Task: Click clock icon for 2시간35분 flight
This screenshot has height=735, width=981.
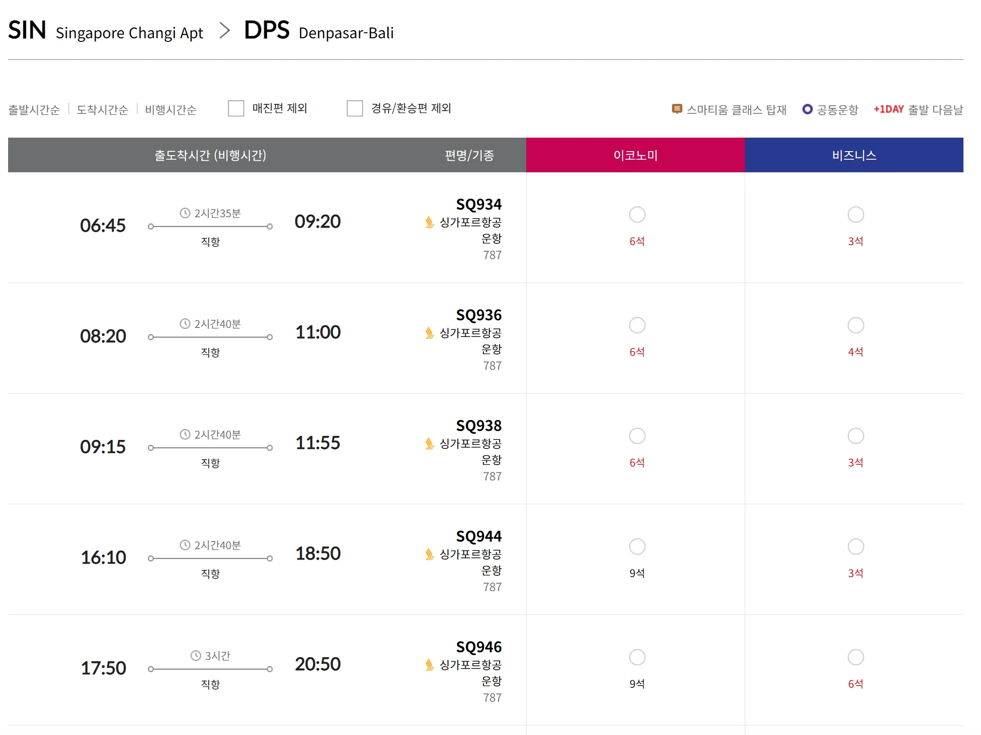Action: [x=185, y=213]
